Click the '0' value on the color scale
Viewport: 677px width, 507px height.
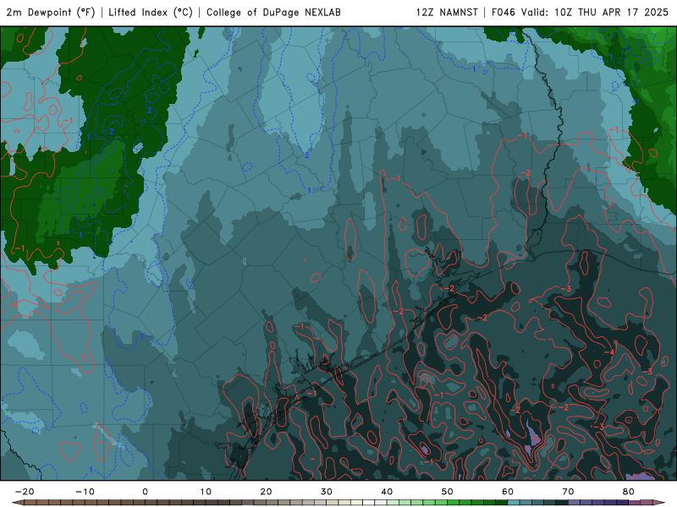145,492
